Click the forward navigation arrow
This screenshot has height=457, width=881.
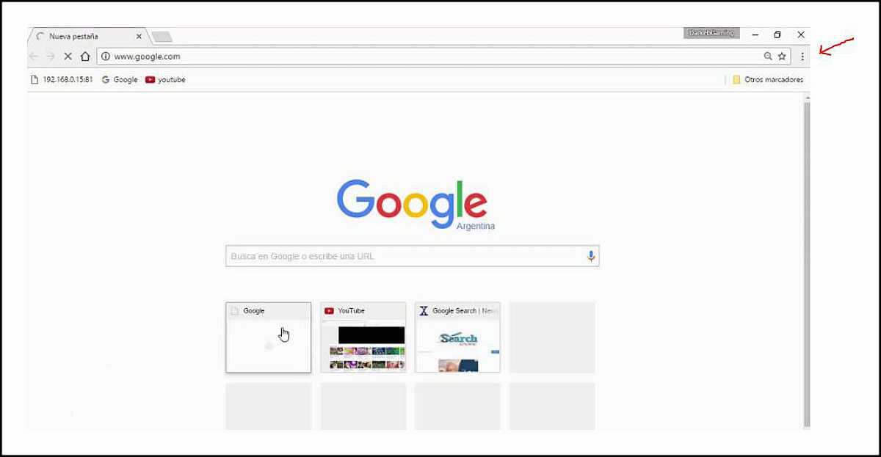coord(51,56)
